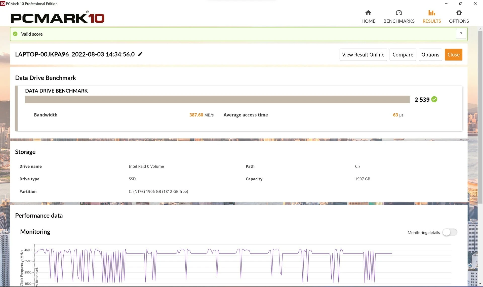Click View Result Online button
Image resolution: width=483 pixels, height=287 pixels.
(363, 55)
